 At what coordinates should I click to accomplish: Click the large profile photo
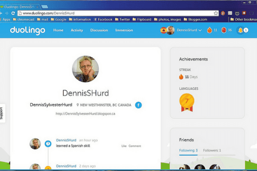[85, 69]
